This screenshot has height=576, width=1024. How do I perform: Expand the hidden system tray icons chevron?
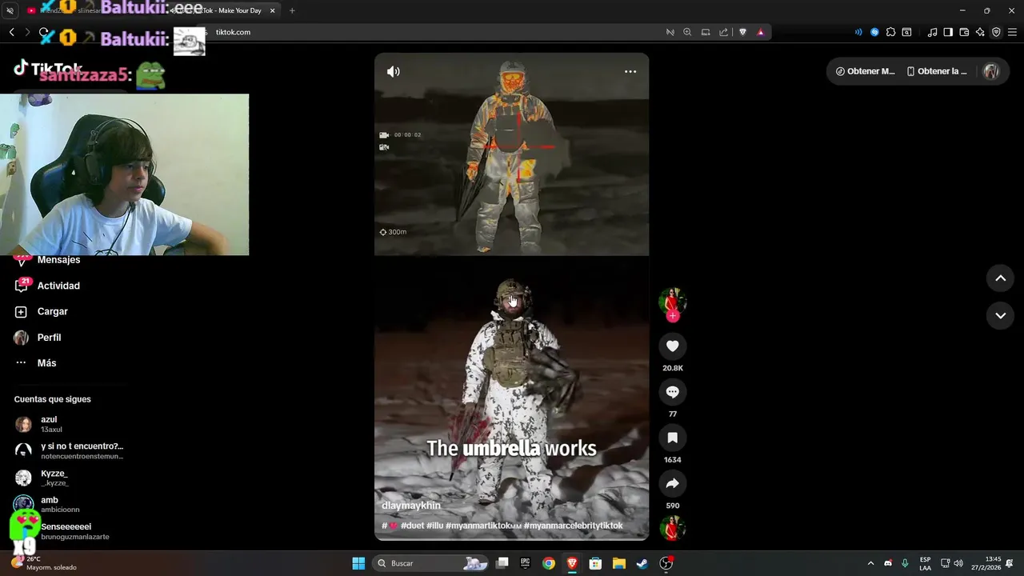coord(870,563)
